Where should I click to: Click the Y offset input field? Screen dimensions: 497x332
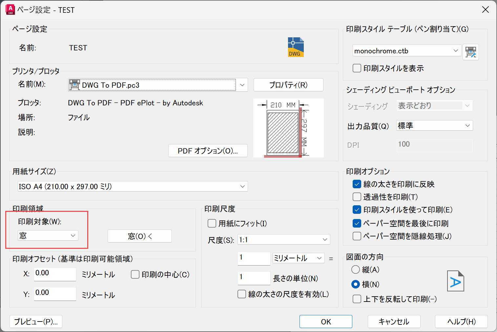pos(55,293)
